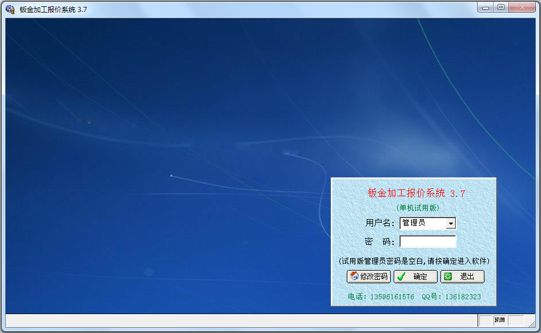This screenshot has height=333, width=541.
Task: Maximize the application window
Action: (x=501, y=7)
